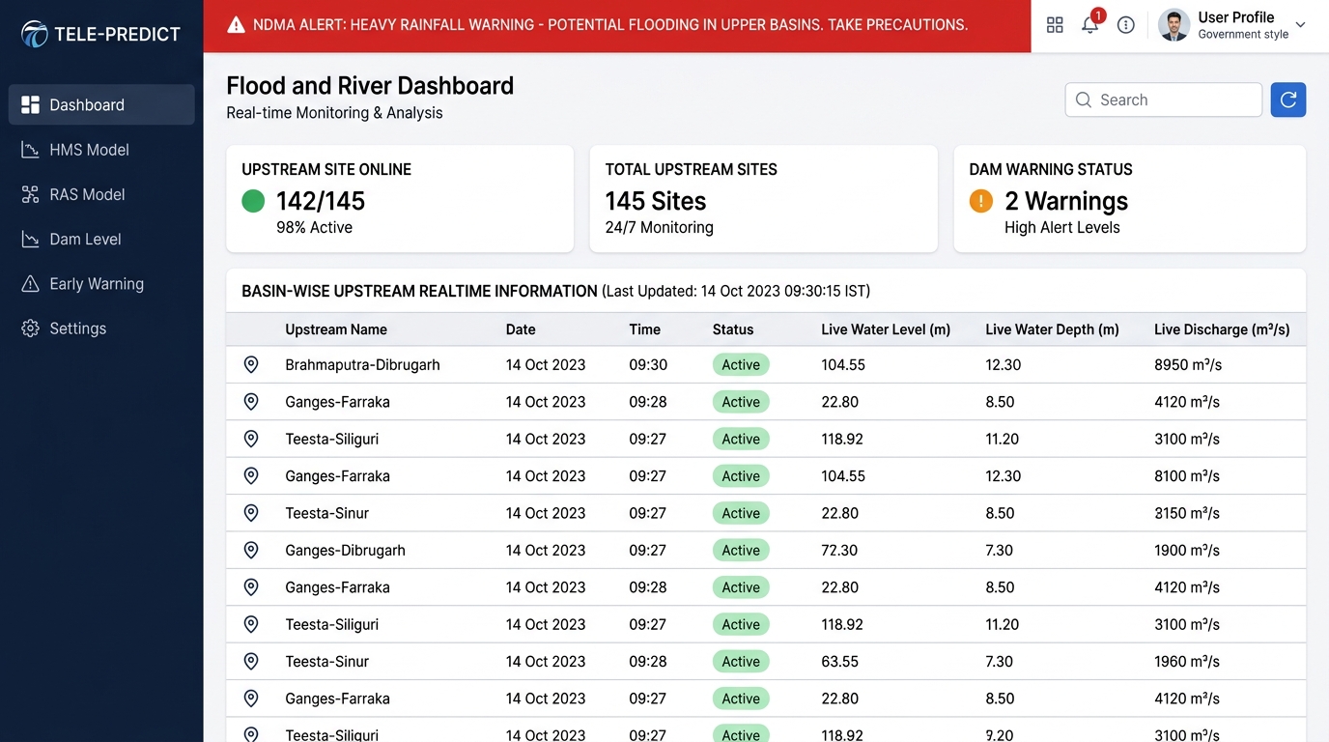Click the 2 Warnings dam status text
The height and width of the screenshot is (742, 1329).
[x=1066, y=201]
